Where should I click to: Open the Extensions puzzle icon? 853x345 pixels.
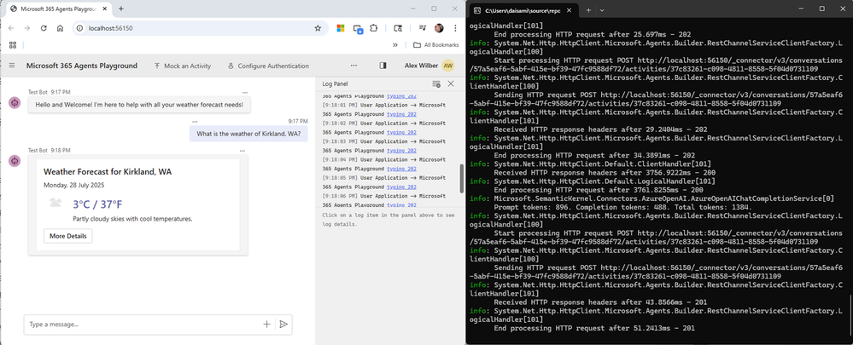(374, 28)
